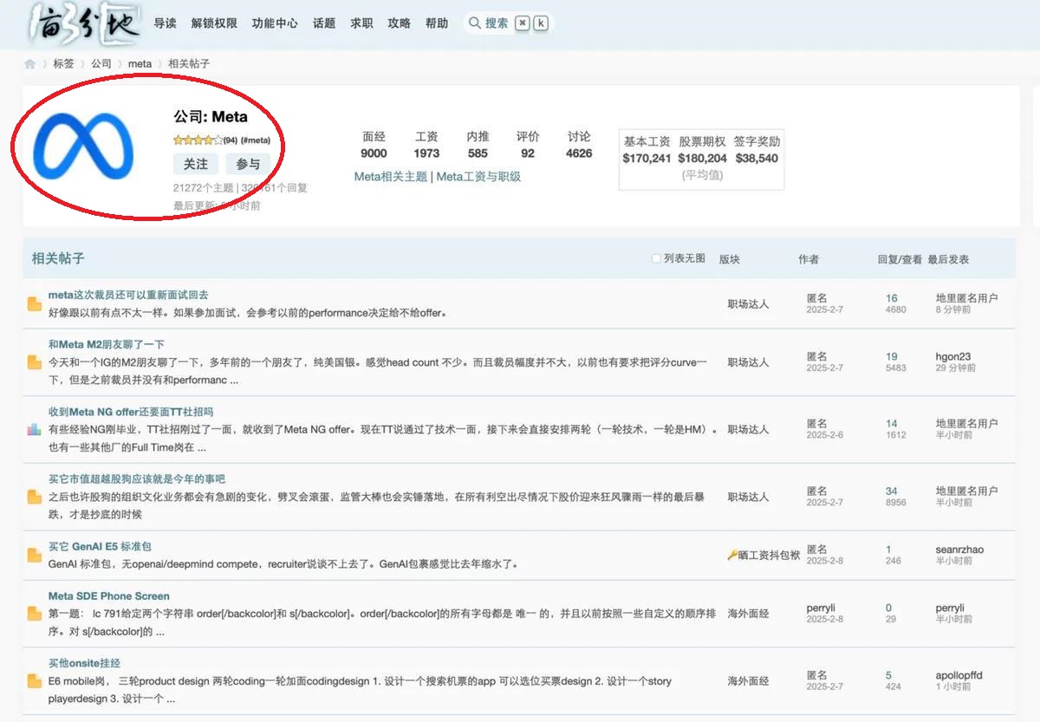Screen dimensions: 1040x722
Task: Click the star rating for Meta
Action: click(x=198, y=140)
